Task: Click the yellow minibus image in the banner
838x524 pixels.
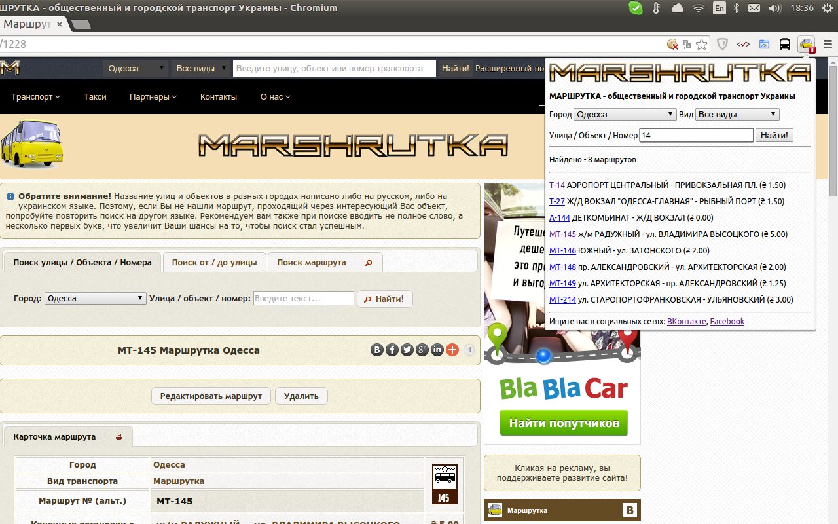Action: [31, 142]
